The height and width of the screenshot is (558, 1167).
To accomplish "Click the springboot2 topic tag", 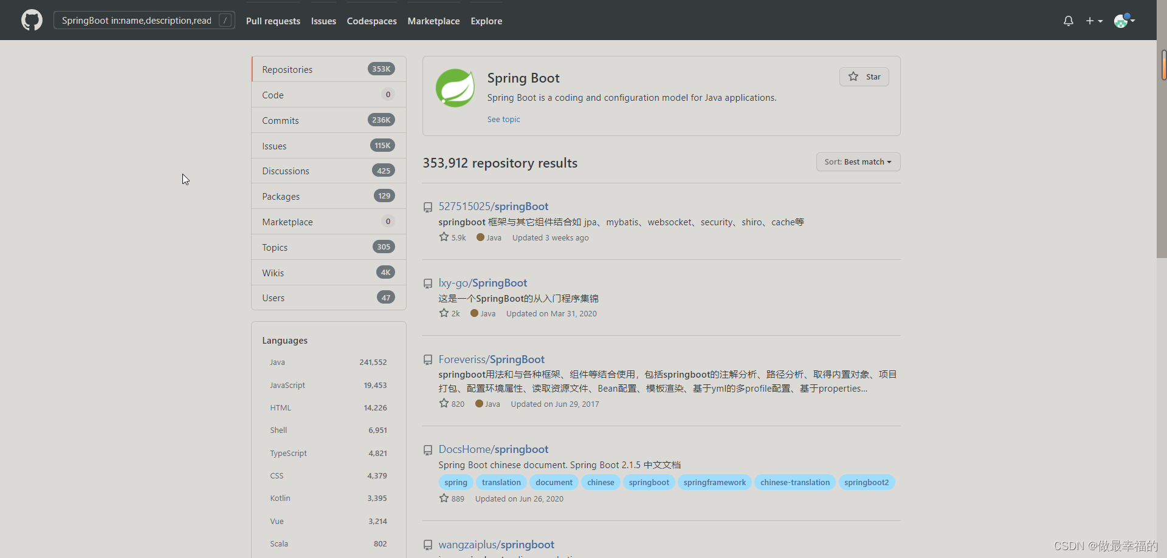I will [866, 482].
